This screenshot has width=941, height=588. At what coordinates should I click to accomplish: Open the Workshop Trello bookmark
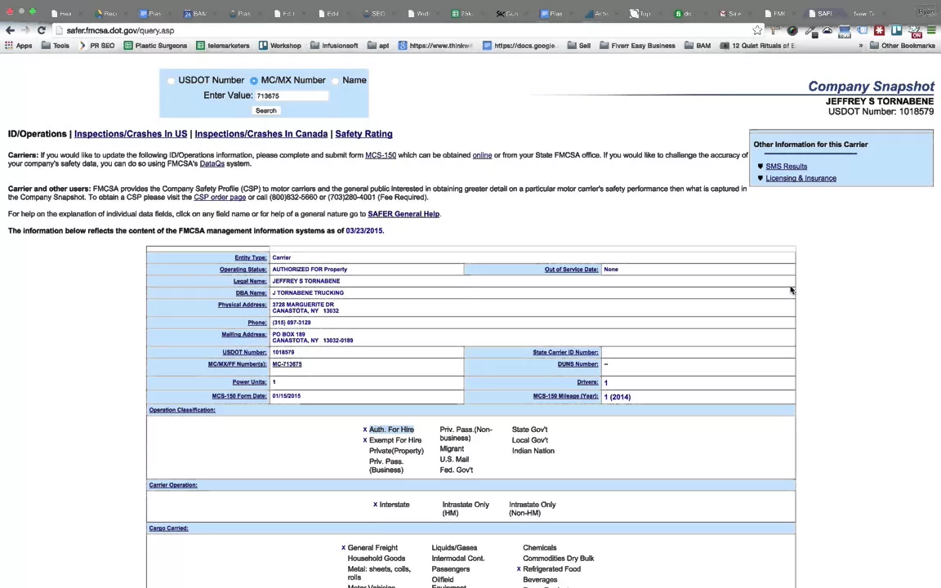[279, 46]
